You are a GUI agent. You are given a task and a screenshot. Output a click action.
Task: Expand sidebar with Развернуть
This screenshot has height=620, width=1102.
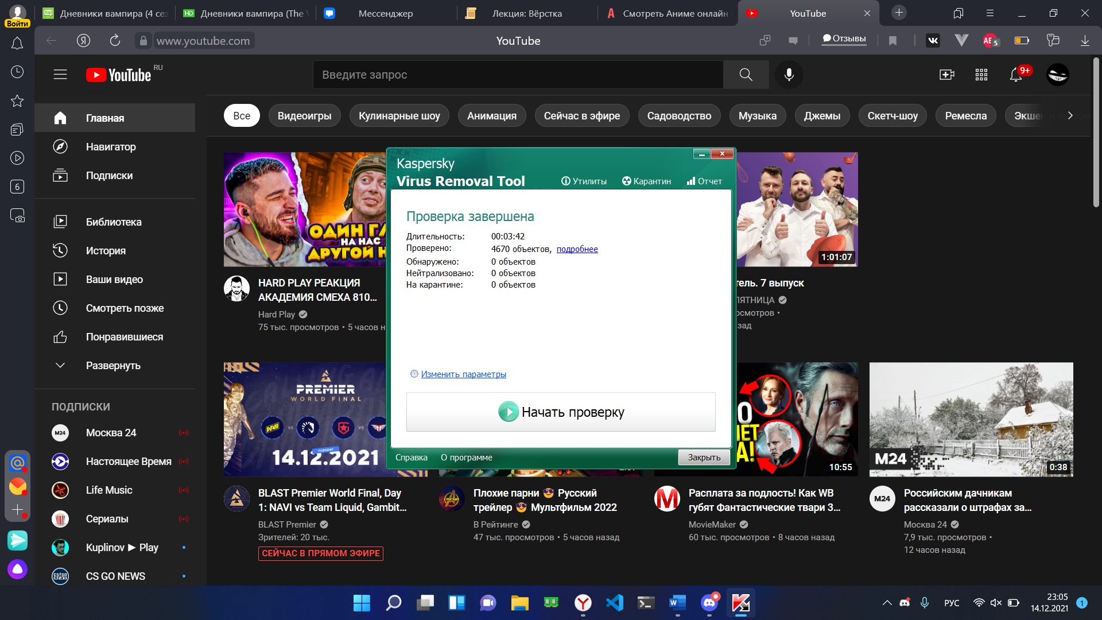115,365
